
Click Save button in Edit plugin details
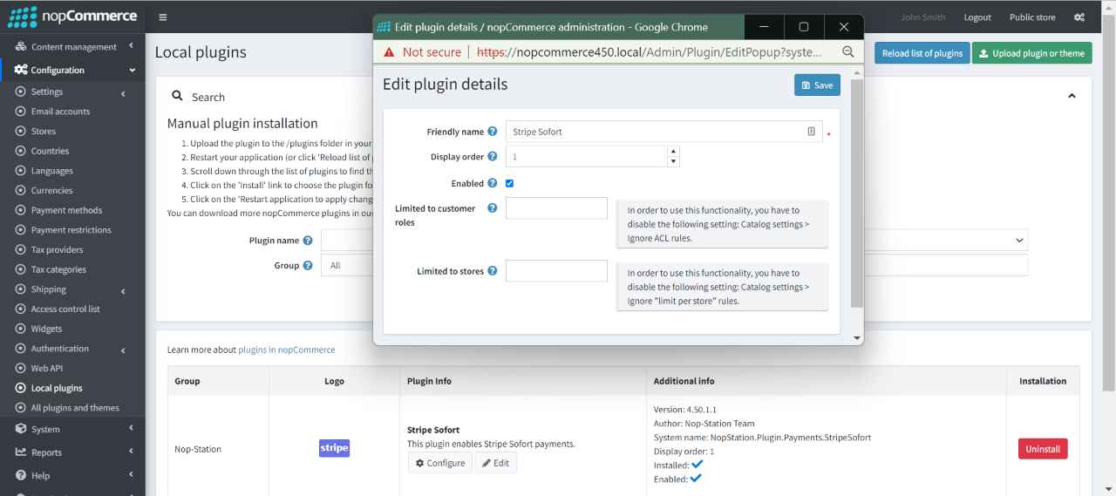click(817, 85)
